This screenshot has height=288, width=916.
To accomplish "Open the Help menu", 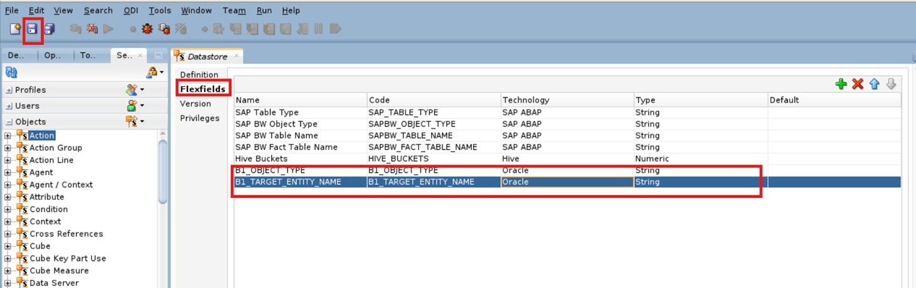I will point(290,11).
